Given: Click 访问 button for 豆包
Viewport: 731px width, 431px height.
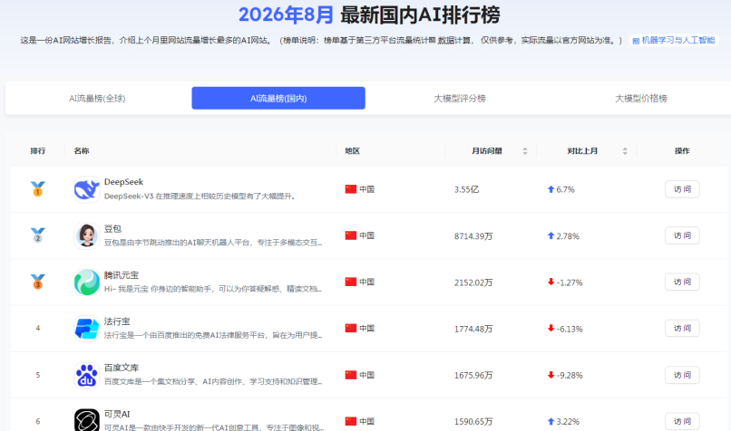Looking at the screenshot, I should tap(682, 235).
